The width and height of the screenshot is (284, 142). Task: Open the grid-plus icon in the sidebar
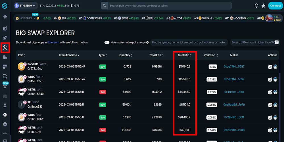(x=5, y=67)
